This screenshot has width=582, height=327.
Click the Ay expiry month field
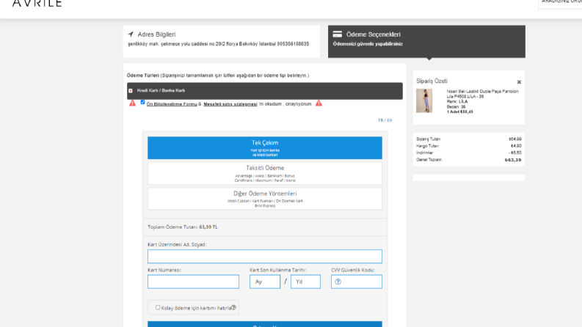(265, 282)
